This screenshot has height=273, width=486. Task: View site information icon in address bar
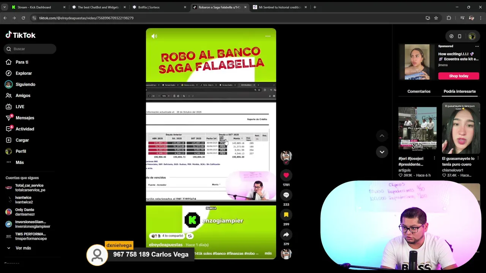34,18
